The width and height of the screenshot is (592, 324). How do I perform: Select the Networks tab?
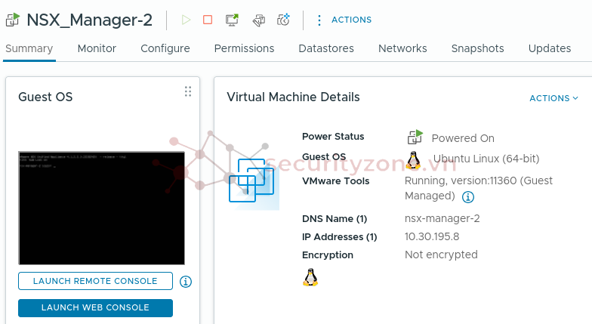tap(402, 48)
